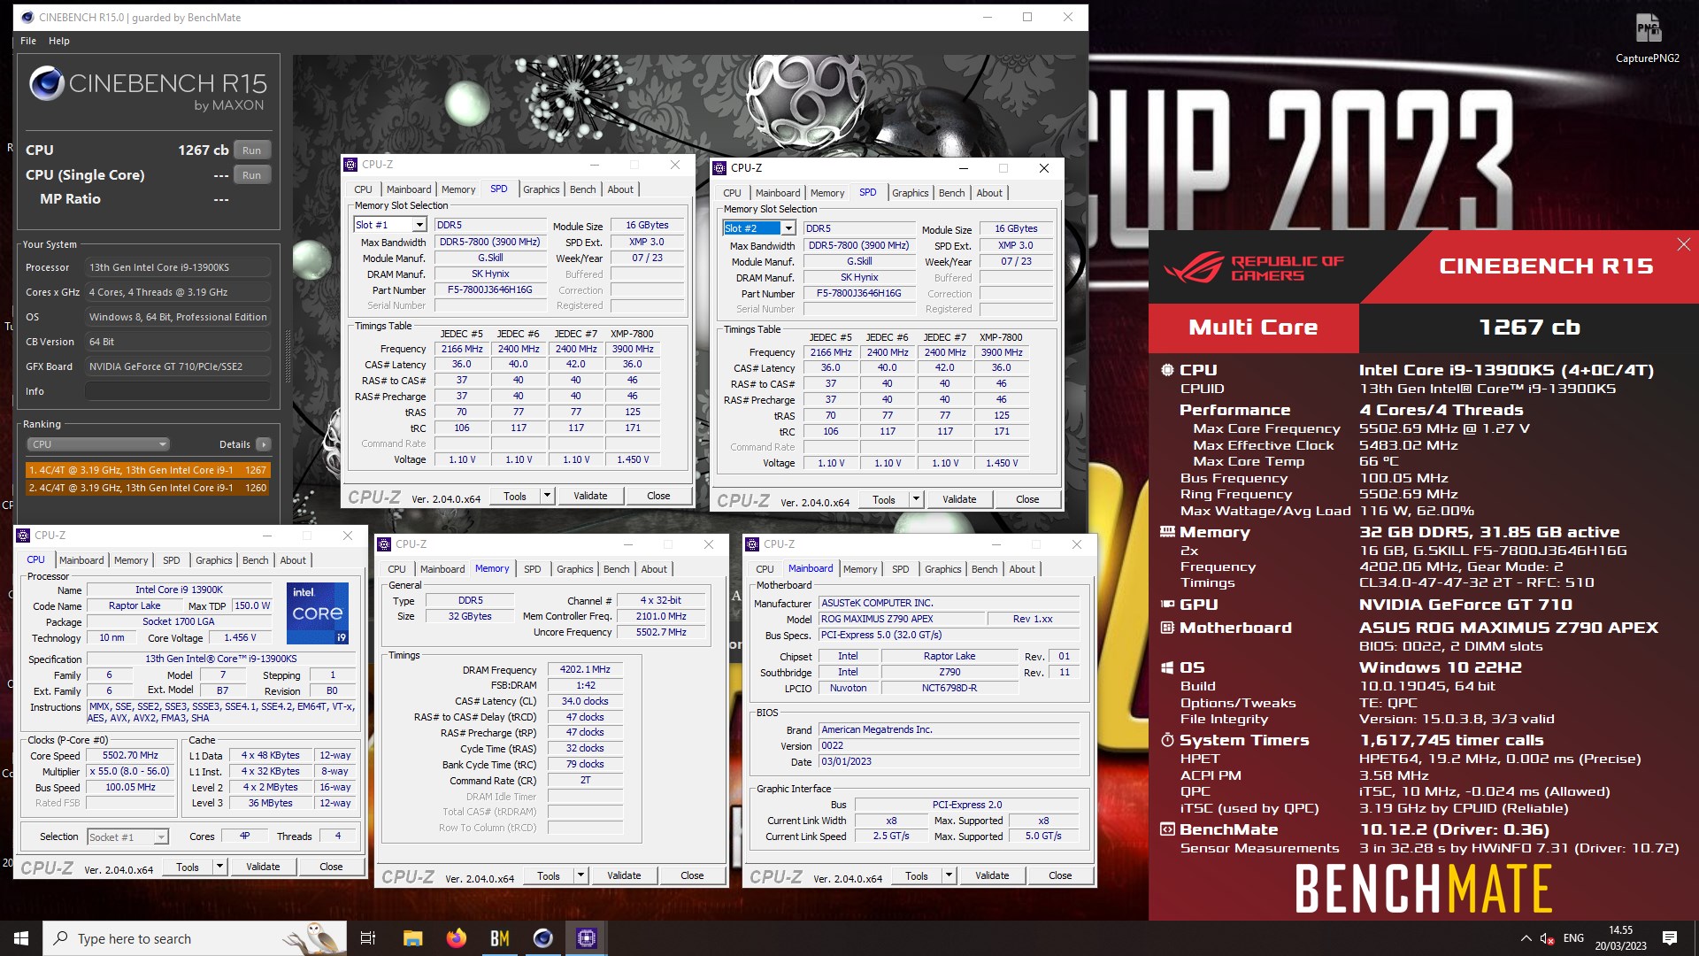The image size is (1699, 956).
Task: Expand Tools dropdown in Slot #2 CPU-Z window
Action: click(916, 499)
